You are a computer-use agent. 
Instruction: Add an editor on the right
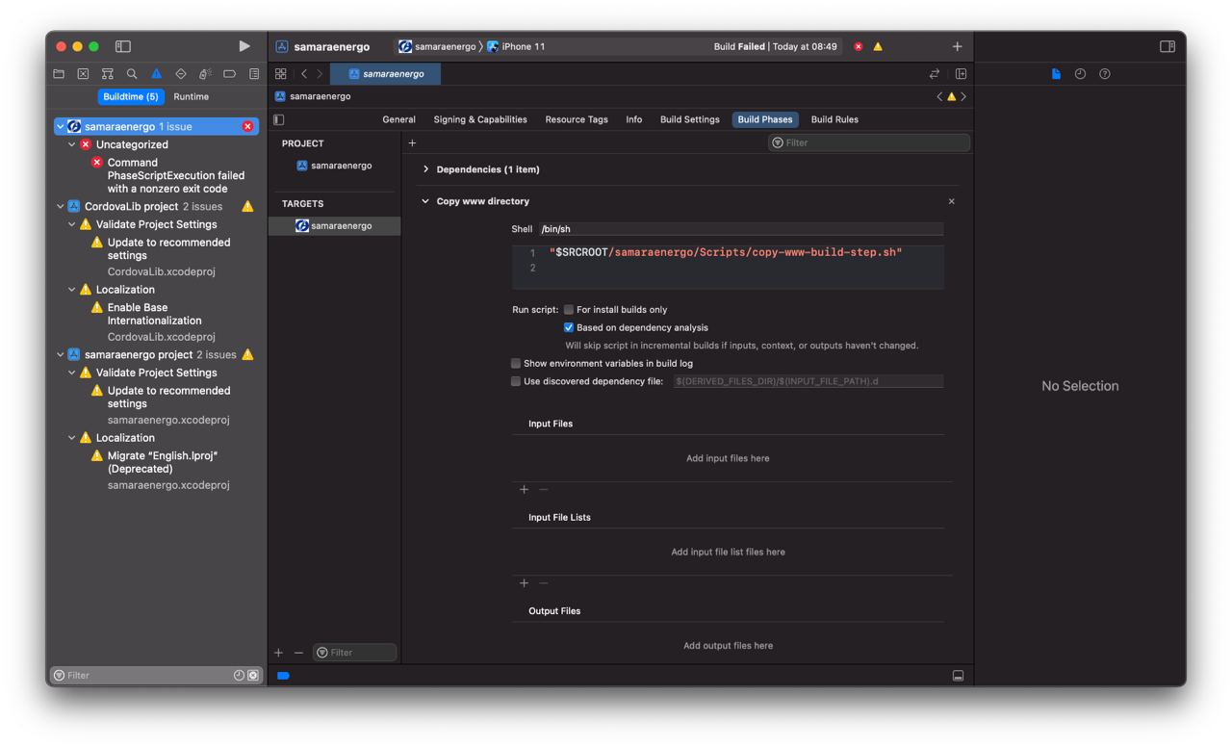(961, 74)
